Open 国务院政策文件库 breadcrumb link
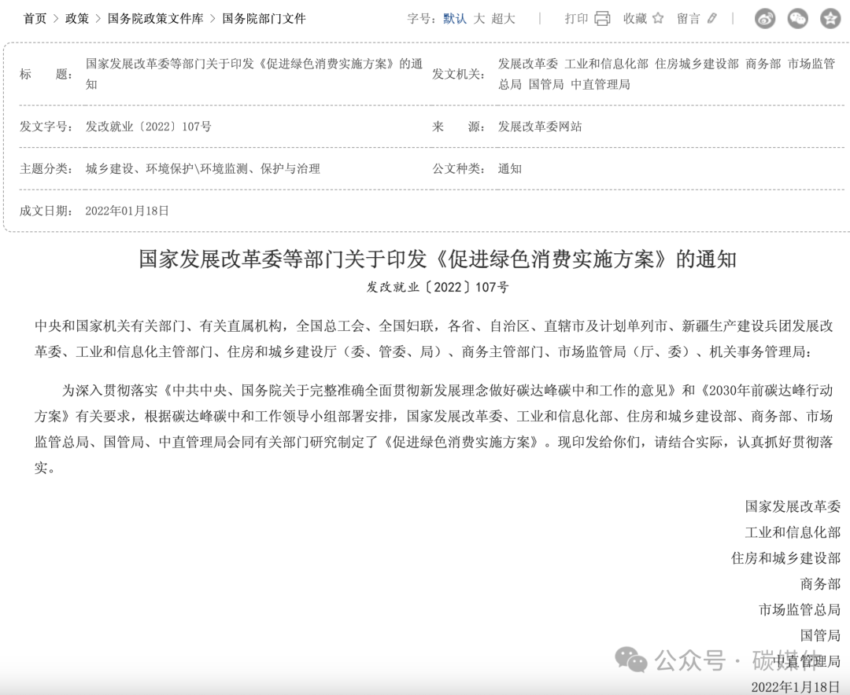The height and width of the screenshot is (695, 850). (x=156, y=18)
